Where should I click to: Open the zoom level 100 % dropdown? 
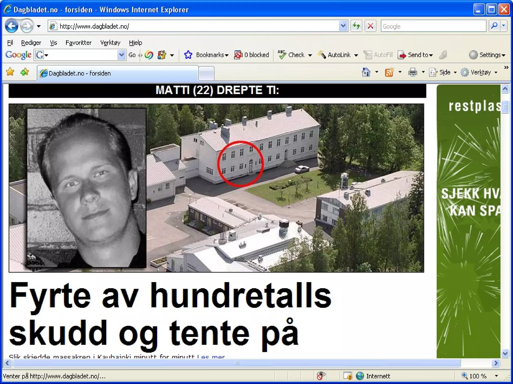click(496, 376)
